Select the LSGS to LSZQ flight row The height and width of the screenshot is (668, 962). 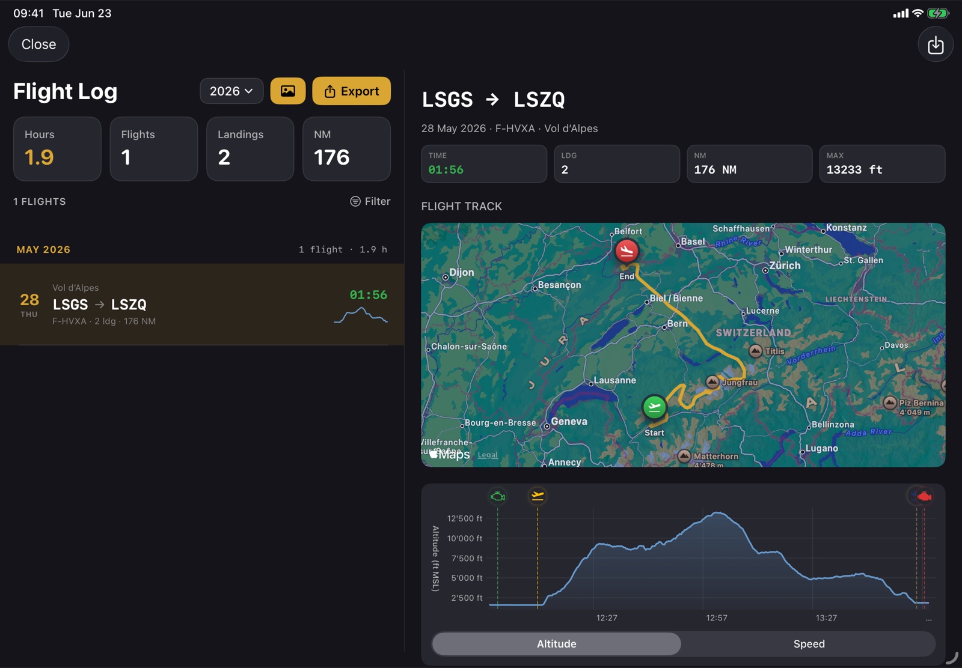pyautogui.click(x=202, y=305)
